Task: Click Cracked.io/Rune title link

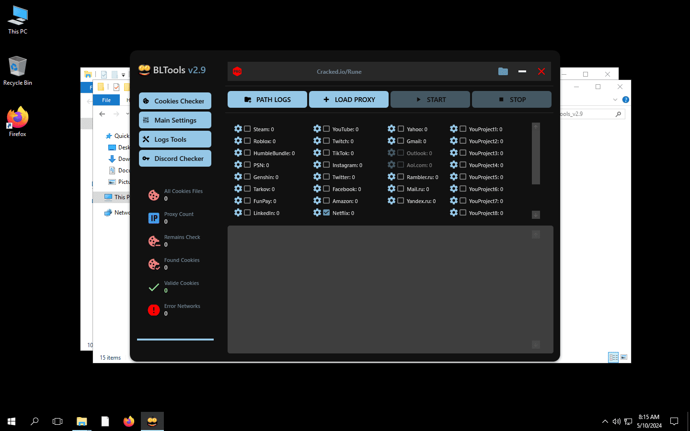Action: coord(339,72)
